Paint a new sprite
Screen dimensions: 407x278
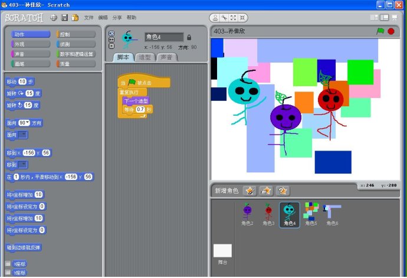point(250,190)
